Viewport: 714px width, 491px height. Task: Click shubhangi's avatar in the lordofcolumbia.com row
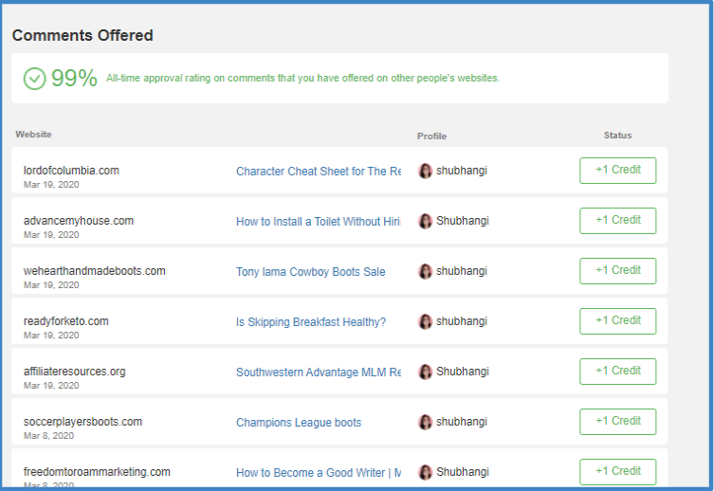click(425, 172)
